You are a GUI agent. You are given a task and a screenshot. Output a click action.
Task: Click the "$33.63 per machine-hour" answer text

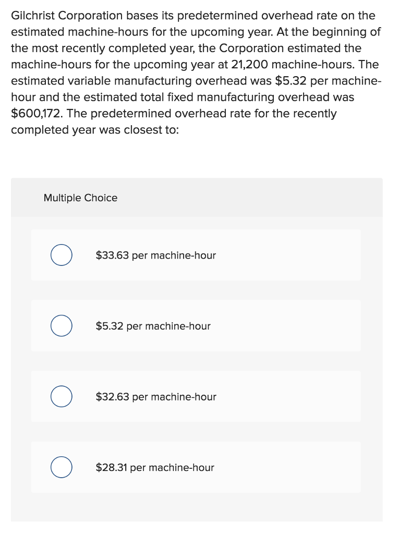point(155,256)
